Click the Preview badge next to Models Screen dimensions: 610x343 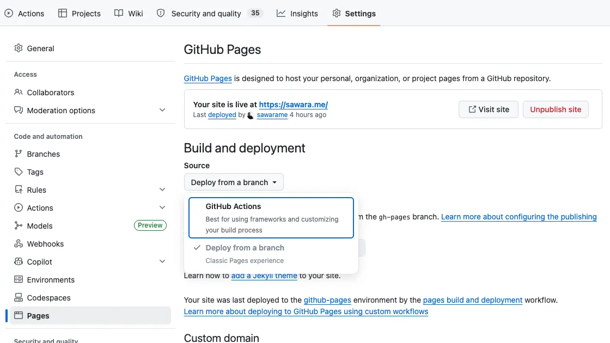150,225
